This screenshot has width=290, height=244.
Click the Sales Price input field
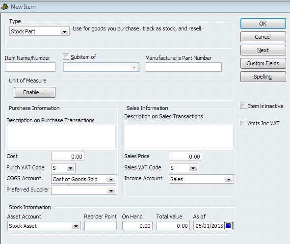(x=185, y=157)
